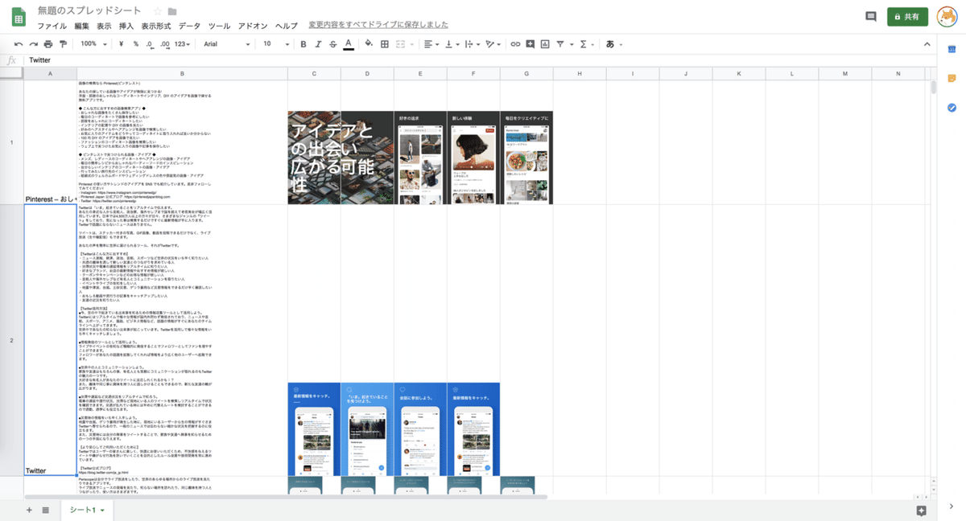Decrease decimal places
Viewport: 966px width, 521px height.
151,43
